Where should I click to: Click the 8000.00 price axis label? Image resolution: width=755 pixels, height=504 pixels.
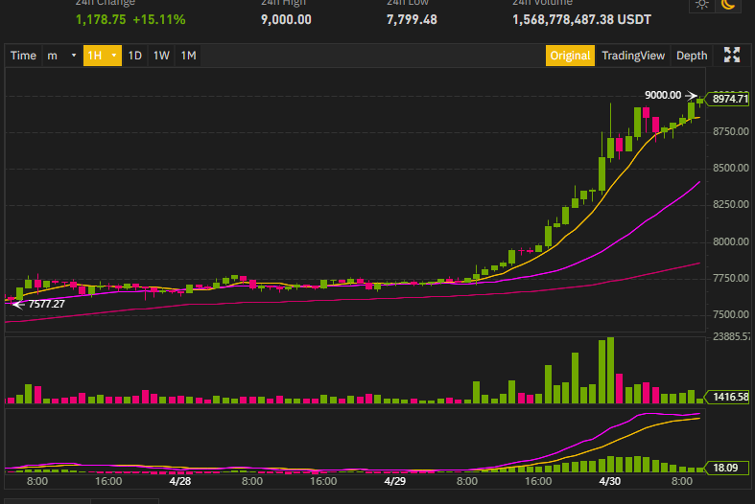point(730,241)
